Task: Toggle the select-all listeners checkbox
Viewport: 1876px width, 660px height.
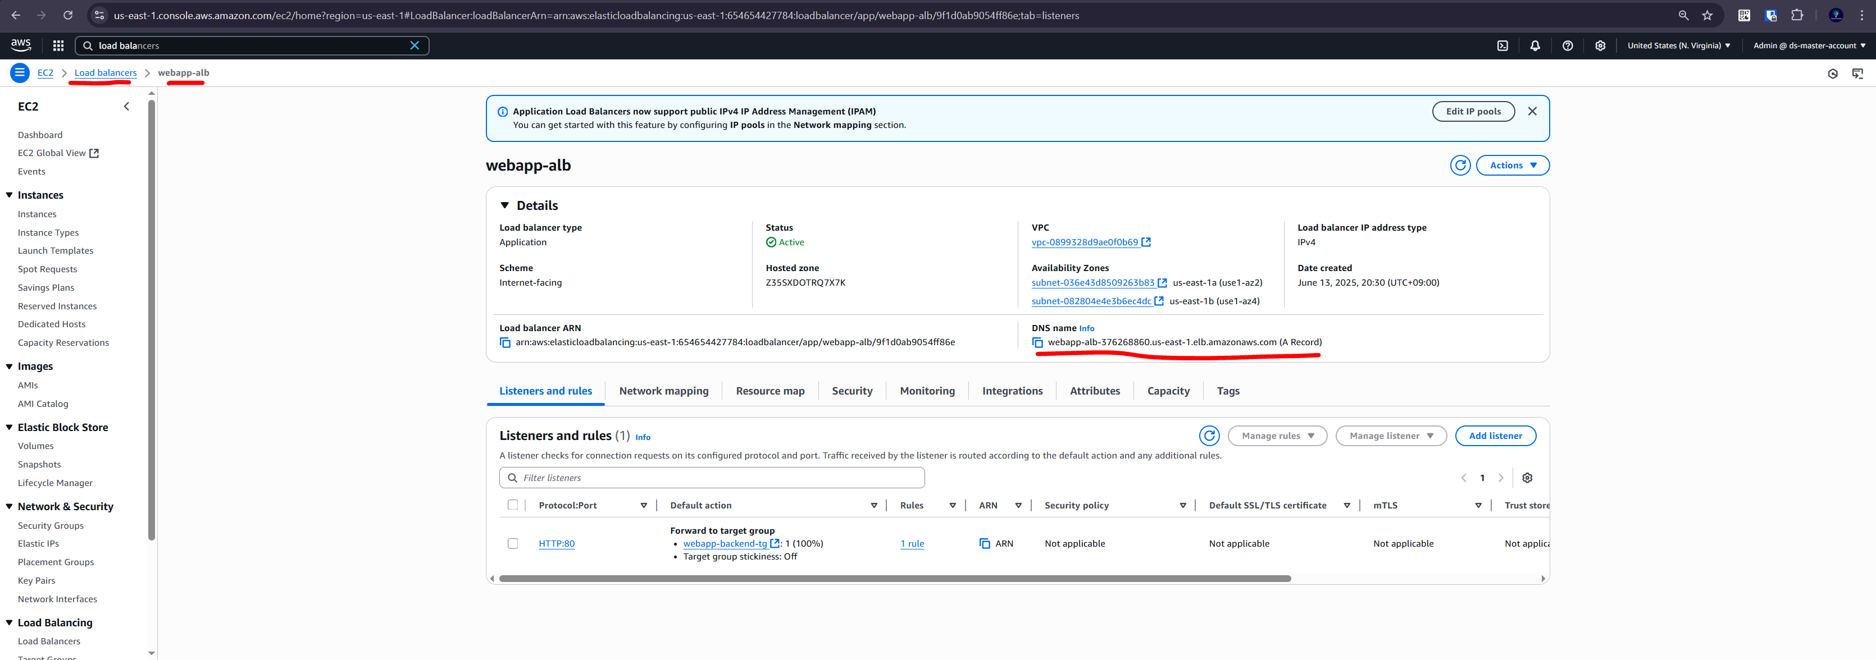Action: click(513, 505)
